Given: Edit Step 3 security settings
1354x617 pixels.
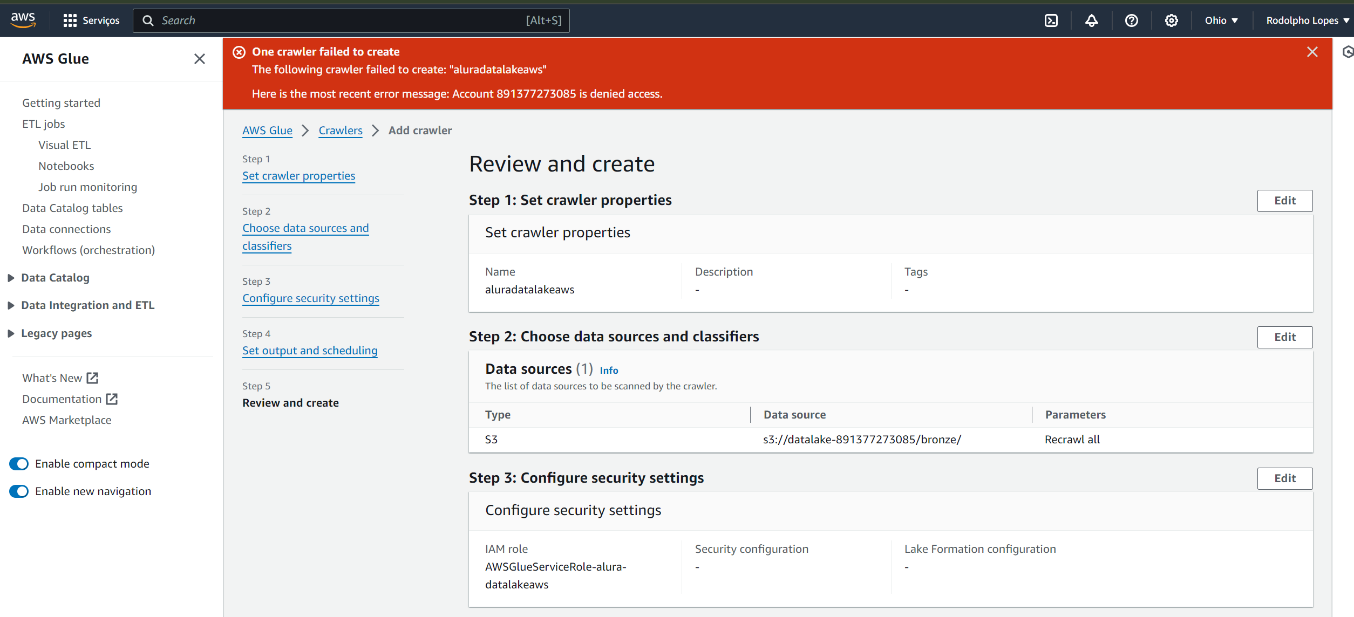Looking at the screenshot, I should [x=1284, y=478].
